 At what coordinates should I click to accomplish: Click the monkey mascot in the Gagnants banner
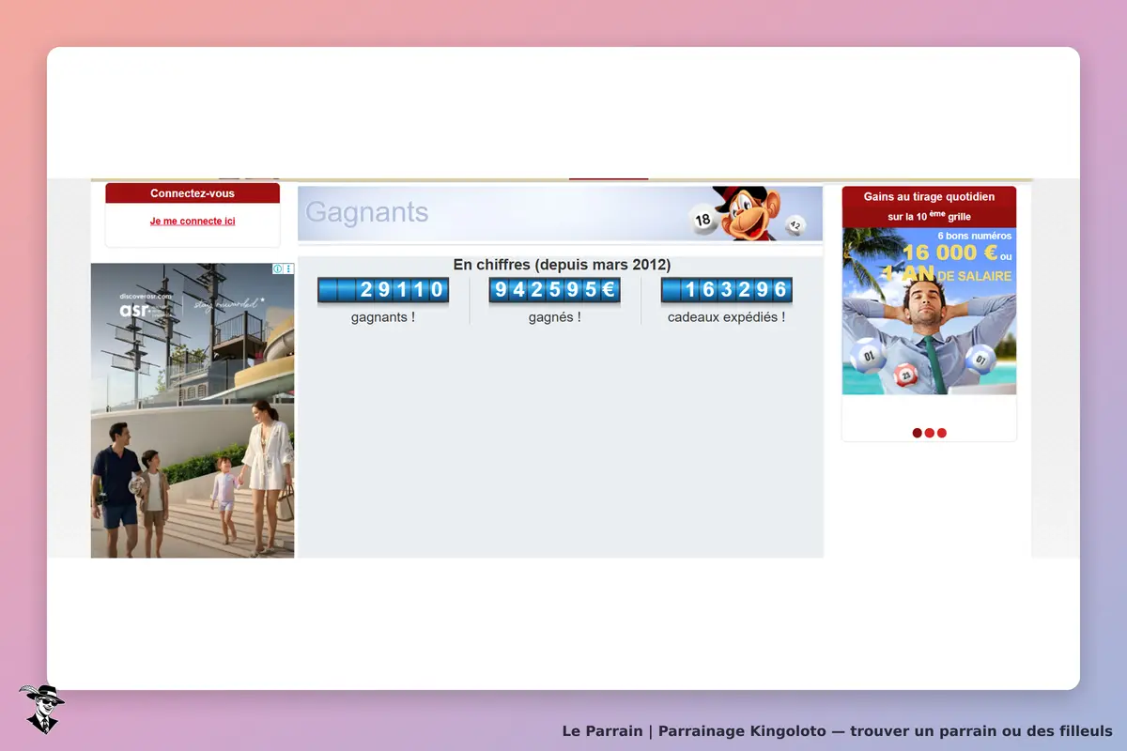pos(748,213)
